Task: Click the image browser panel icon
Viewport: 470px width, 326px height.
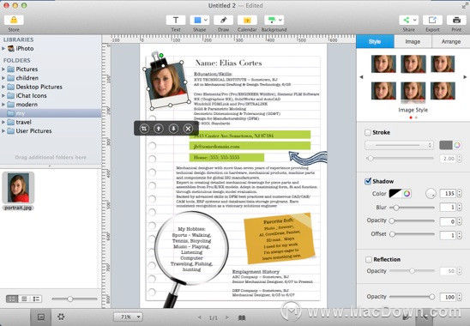Action: (41, 317)
